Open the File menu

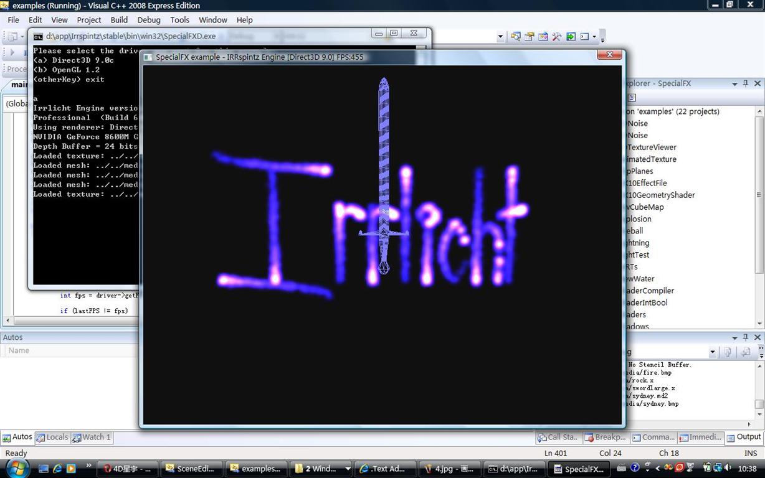tap(13, 20)
